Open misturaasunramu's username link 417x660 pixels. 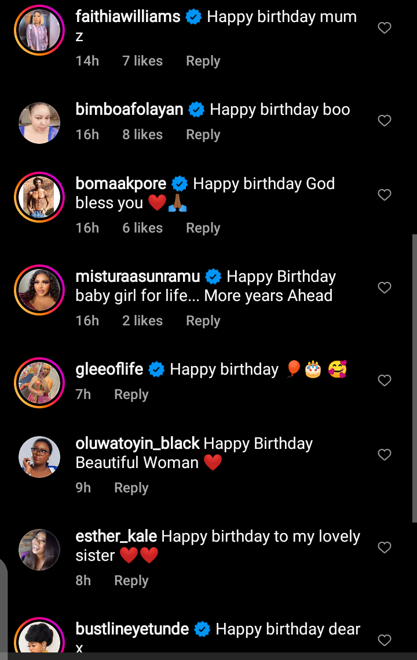click(x=138, y=277)
